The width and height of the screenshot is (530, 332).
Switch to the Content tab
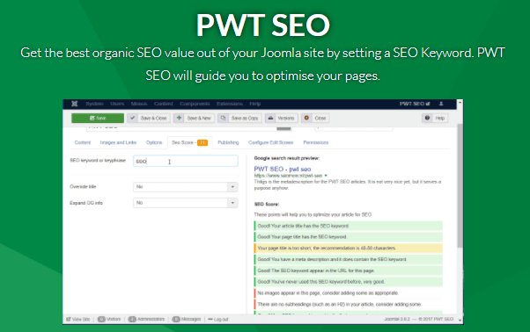(83, 142)
